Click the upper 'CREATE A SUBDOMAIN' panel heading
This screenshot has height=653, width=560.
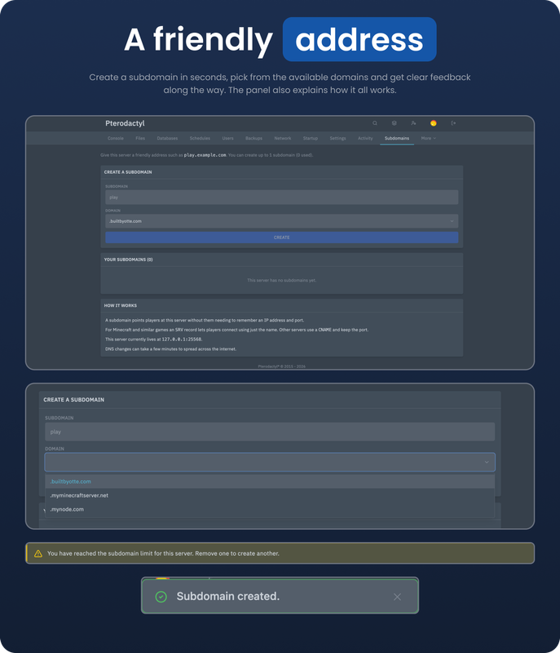(x=128, y=172)
